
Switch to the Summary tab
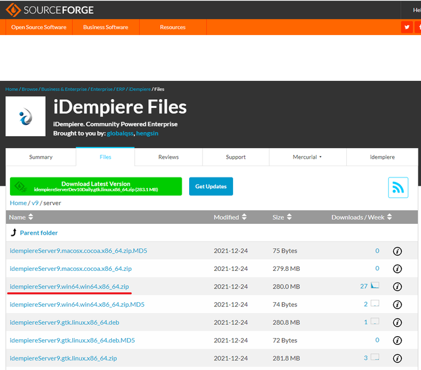[41, 157]
